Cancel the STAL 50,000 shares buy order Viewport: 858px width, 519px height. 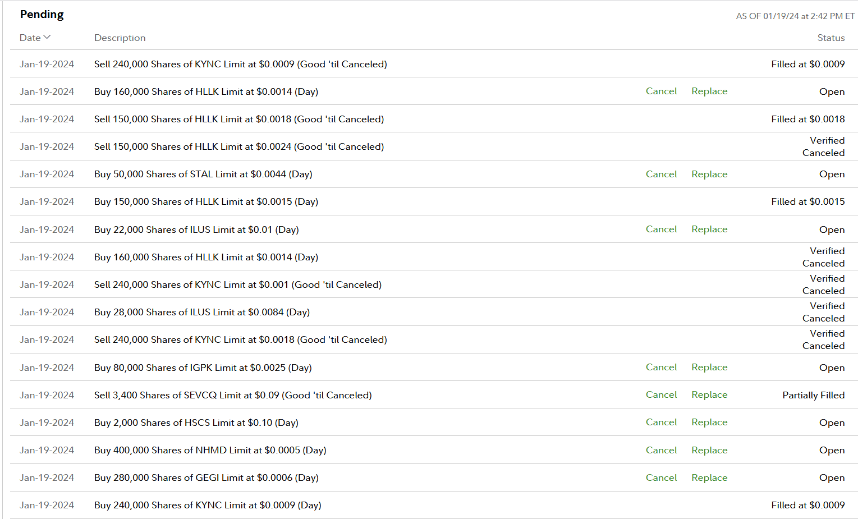(661, 174)
